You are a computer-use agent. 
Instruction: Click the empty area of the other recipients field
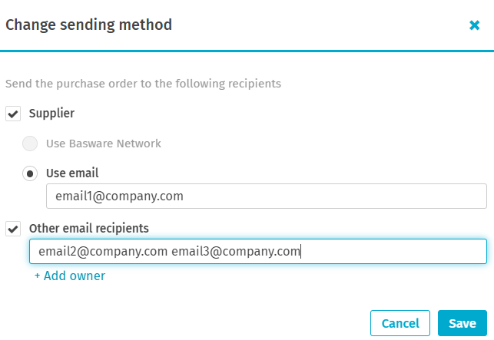(393, 251)
